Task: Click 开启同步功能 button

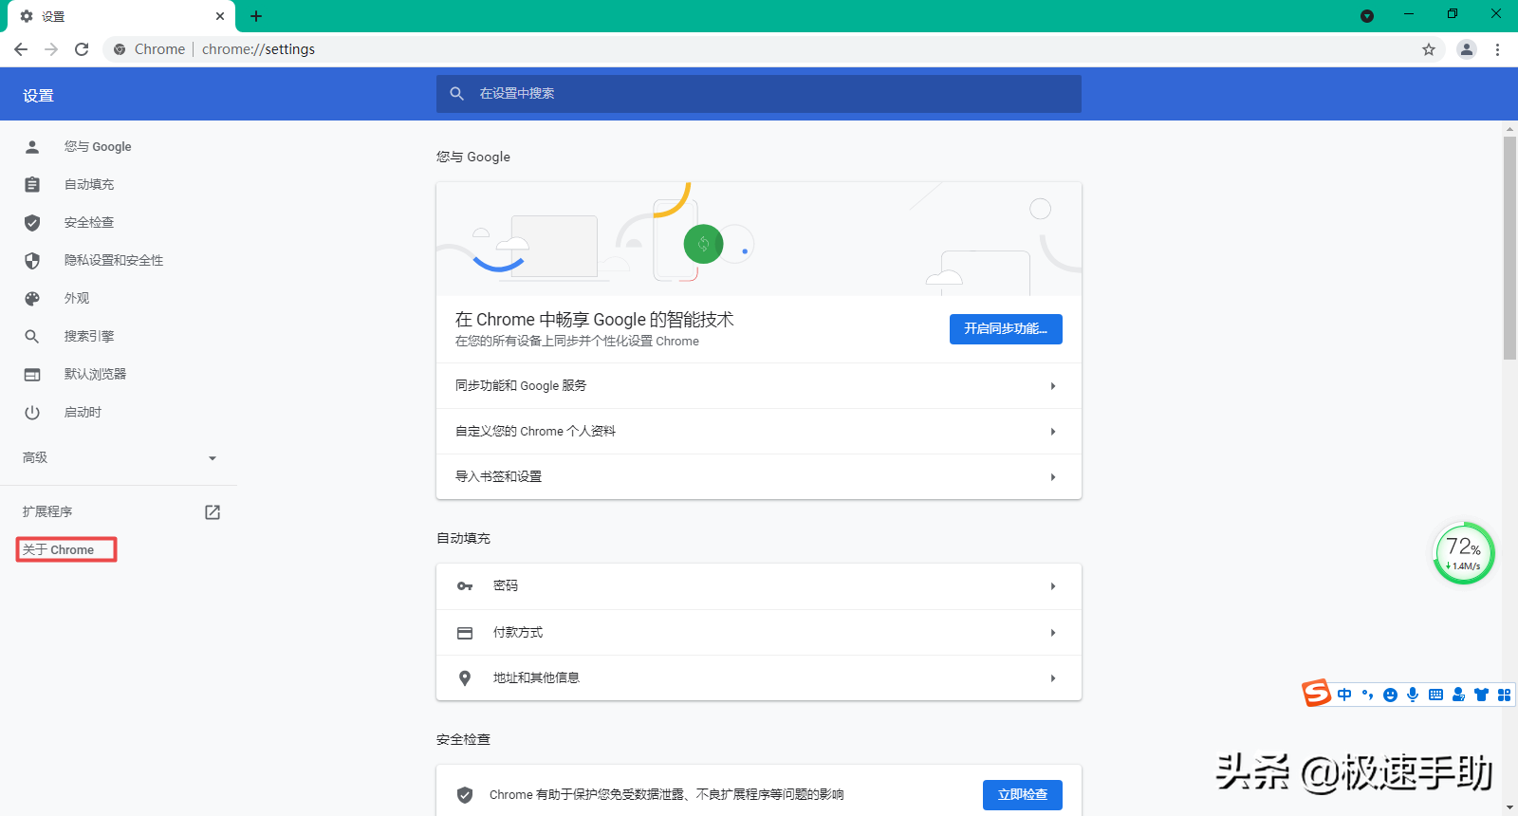Action: 1006,329
